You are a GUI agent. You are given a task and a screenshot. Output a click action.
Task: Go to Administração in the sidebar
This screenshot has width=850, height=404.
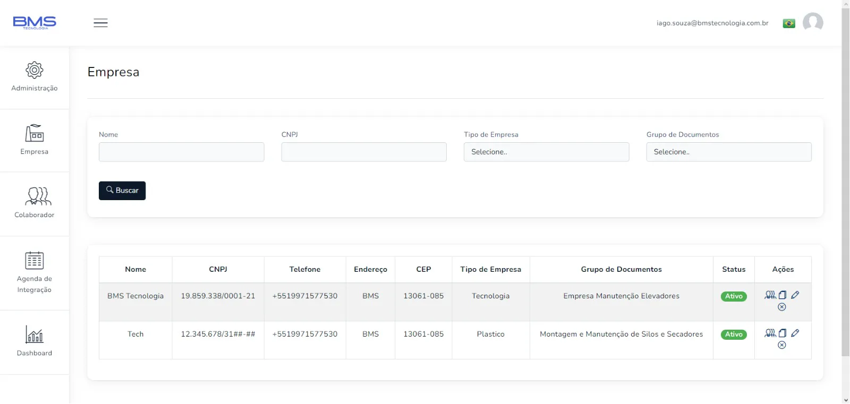35,78
